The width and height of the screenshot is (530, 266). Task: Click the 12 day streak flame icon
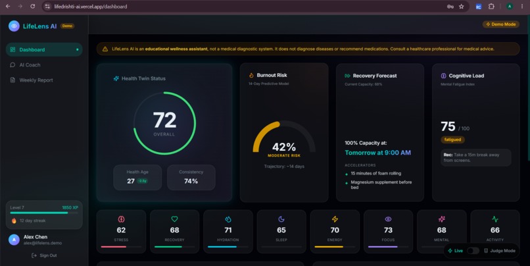tap(14, 221)
